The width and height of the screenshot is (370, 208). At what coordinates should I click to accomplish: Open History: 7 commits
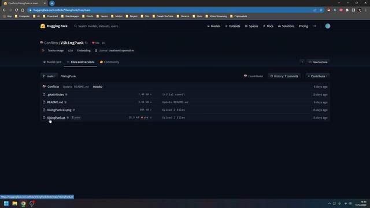click(x=284, y=76)
